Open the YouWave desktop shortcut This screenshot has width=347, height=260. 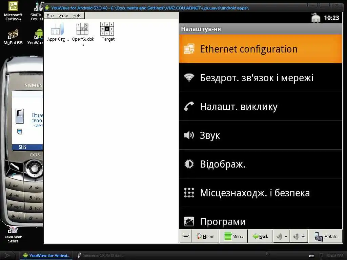click(35, 37)
